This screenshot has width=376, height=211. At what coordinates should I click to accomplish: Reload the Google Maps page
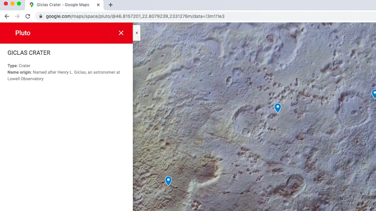point(28,16)
